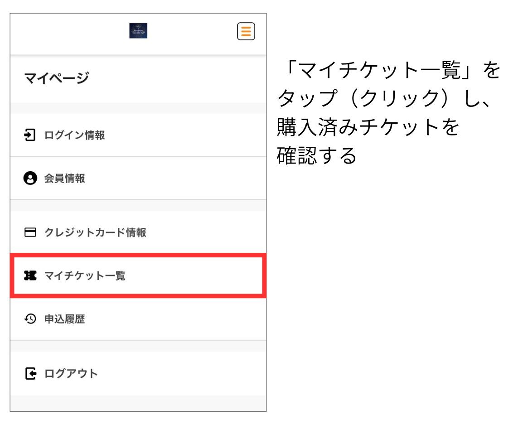Screen dimensions: 518x425
Task: Click instruction text 「マイチケット一覧」を
Action: tap(387, 72)
